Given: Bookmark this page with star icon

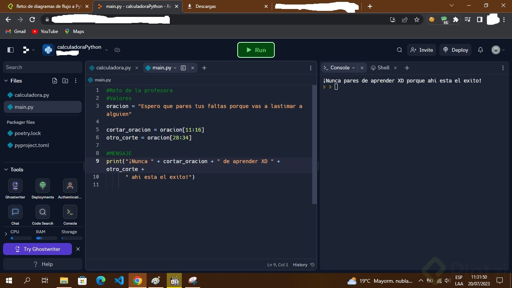Looking at the screenshot, I should coord(417,19).
